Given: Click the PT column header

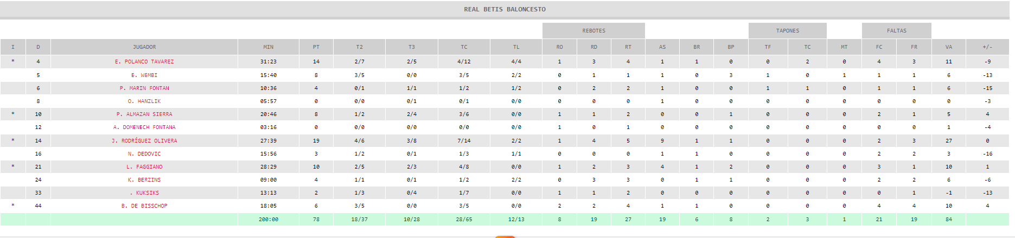Looking at the screenshot, I should click(x=316, y=47).
